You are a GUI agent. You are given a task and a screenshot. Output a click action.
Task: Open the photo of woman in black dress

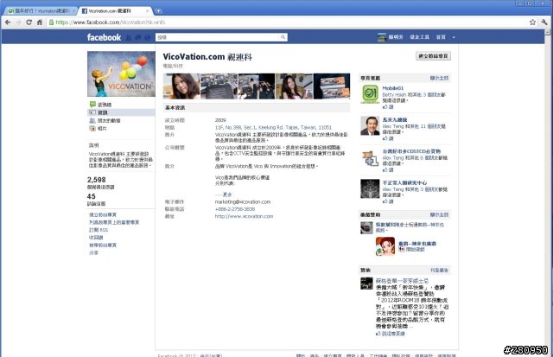(x=294, y=86)
